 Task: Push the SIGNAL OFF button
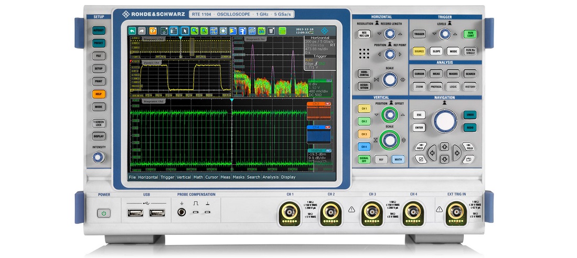364,159
